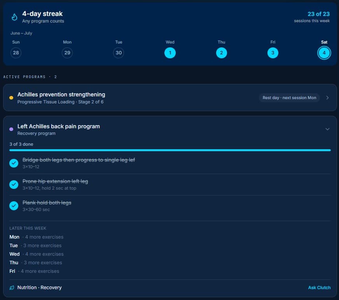
Task: Collapse Left Achilles back pain program
Action: point(328,129)
